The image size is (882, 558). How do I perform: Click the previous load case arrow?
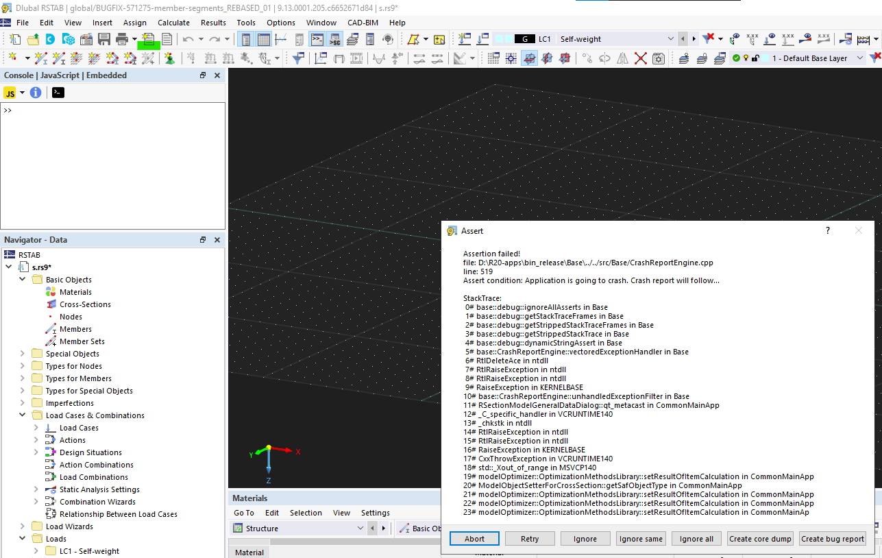[683, 39]
